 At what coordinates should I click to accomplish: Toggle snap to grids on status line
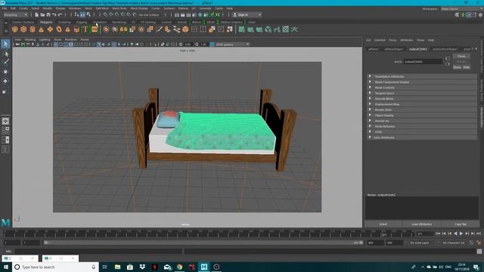tap(105, 14)
